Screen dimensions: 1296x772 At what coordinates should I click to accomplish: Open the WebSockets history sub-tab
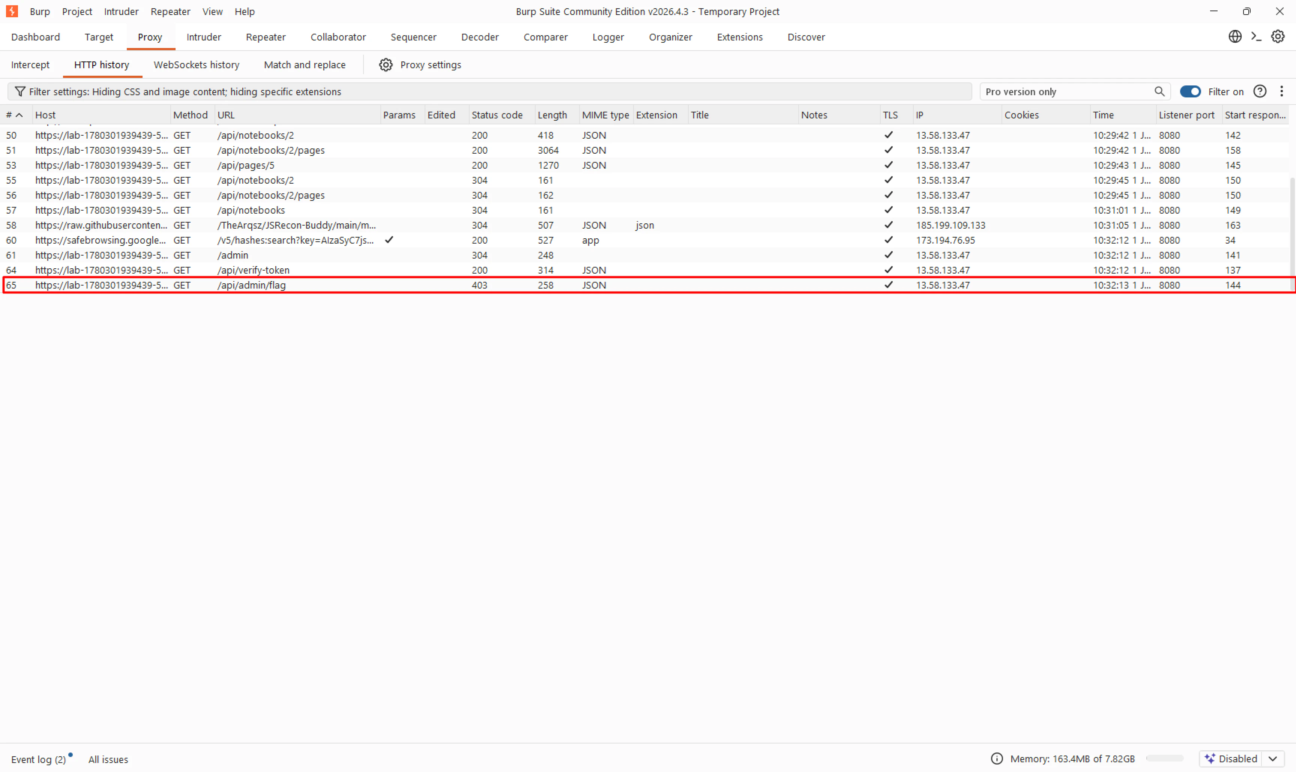(196, 64)
